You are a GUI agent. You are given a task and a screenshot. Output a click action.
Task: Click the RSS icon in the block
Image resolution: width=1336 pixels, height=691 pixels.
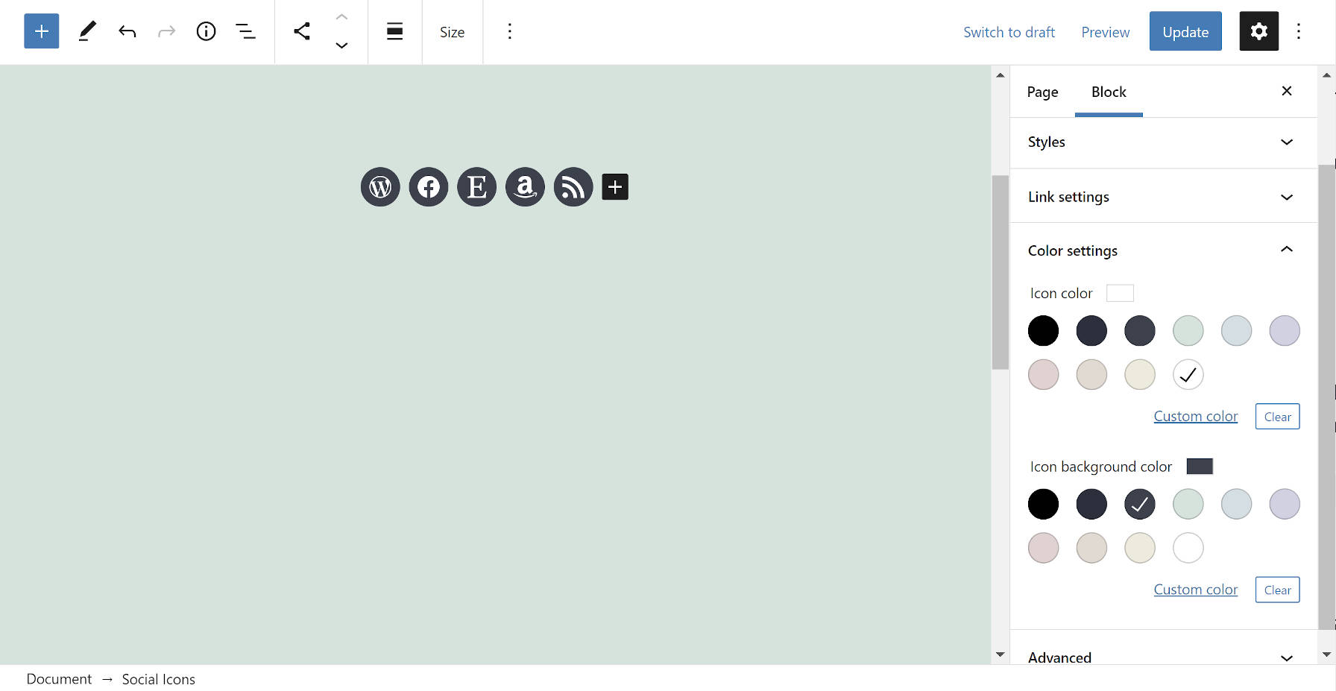573,187
